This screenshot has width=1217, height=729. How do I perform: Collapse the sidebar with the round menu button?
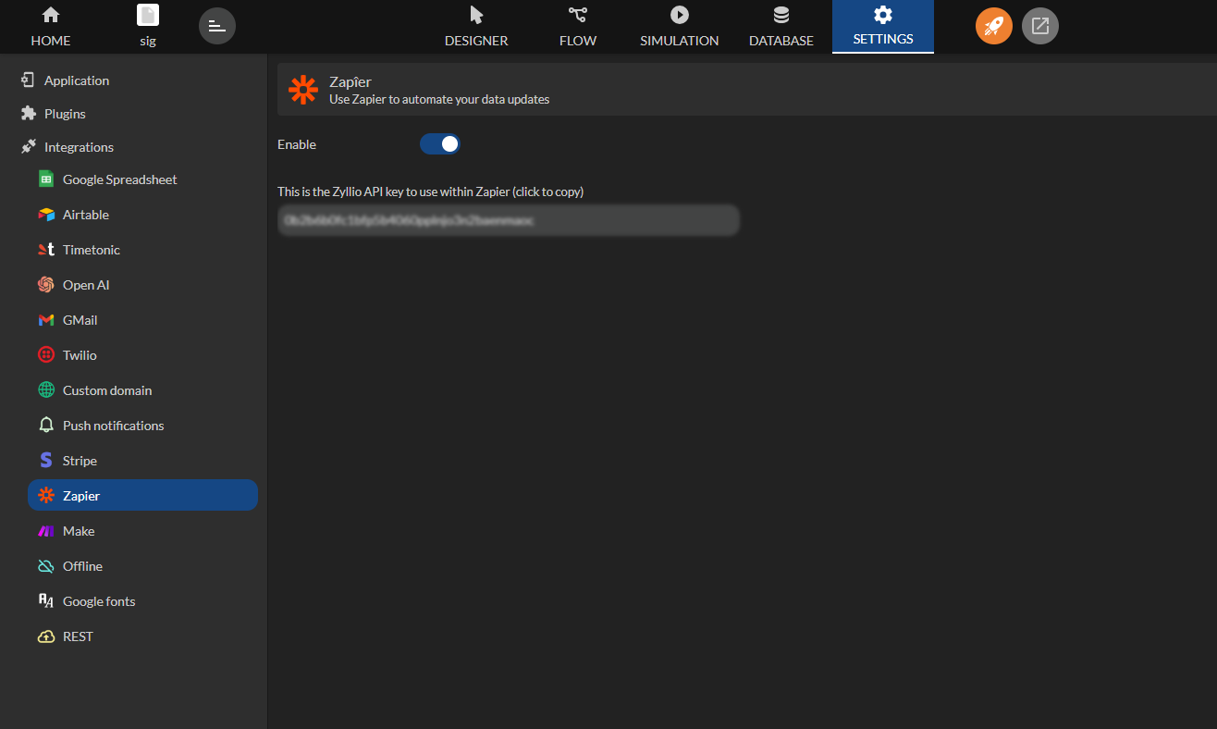click(x=217, y=26)
